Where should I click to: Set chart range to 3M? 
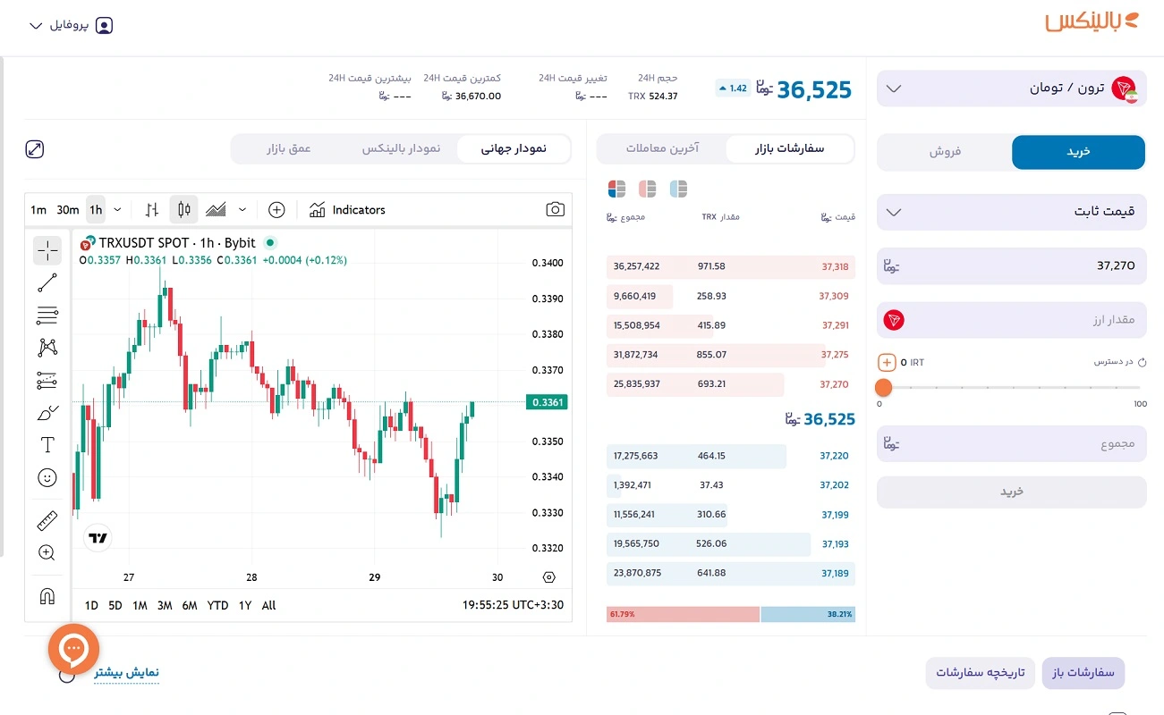tap(165, 605)
